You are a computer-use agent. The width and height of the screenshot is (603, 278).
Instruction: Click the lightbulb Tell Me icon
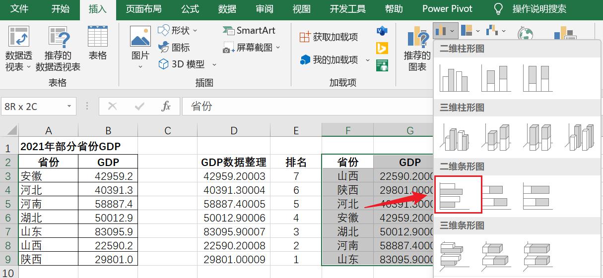pos(499,9)
